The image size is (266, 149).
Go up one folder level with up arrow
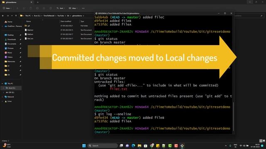click(x=16, y=16)
